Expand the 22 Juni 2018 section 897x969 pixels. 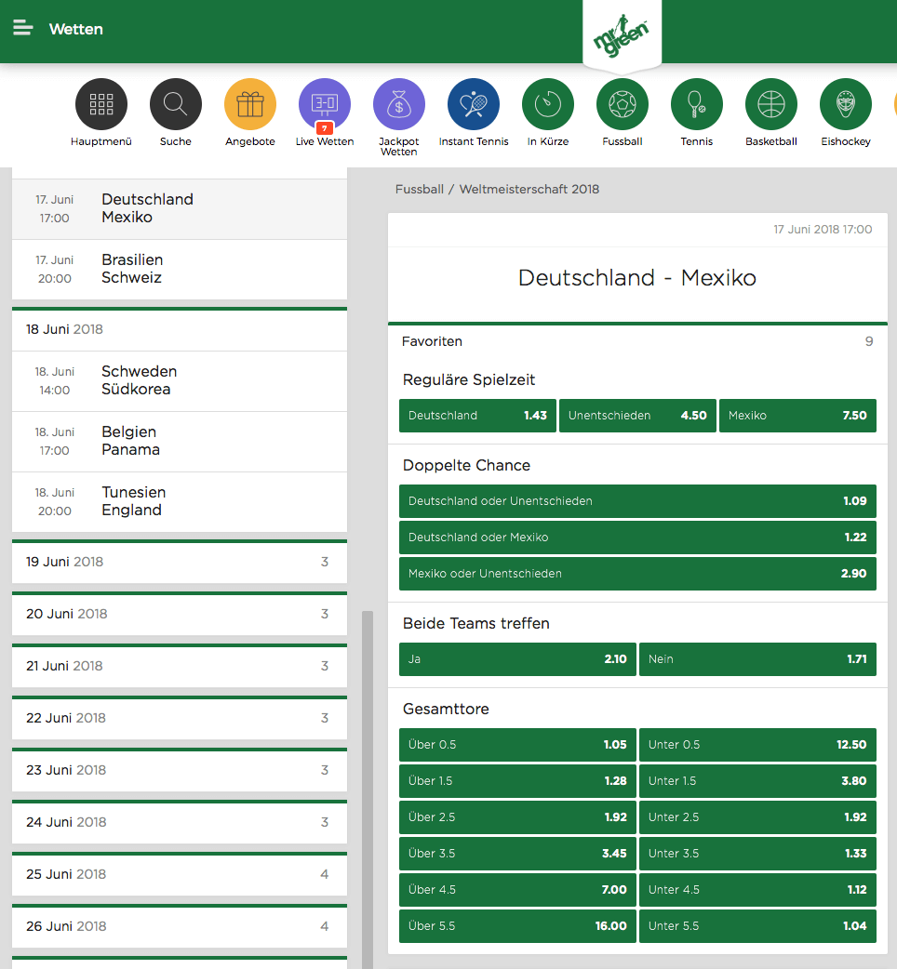pos(180,718)
